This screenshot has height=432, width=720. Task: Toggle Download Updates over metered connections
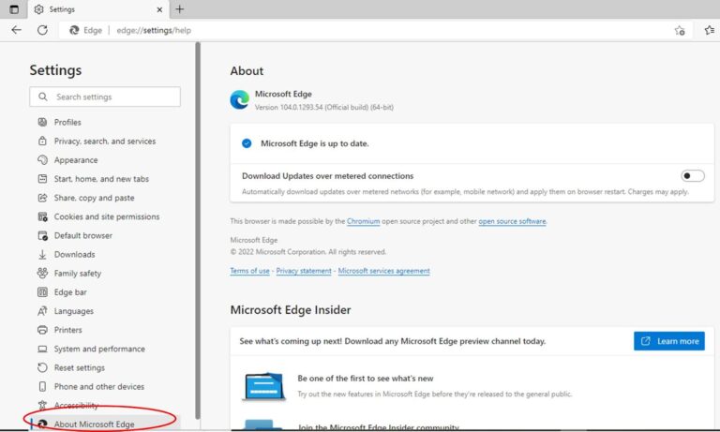click(693, 176)
